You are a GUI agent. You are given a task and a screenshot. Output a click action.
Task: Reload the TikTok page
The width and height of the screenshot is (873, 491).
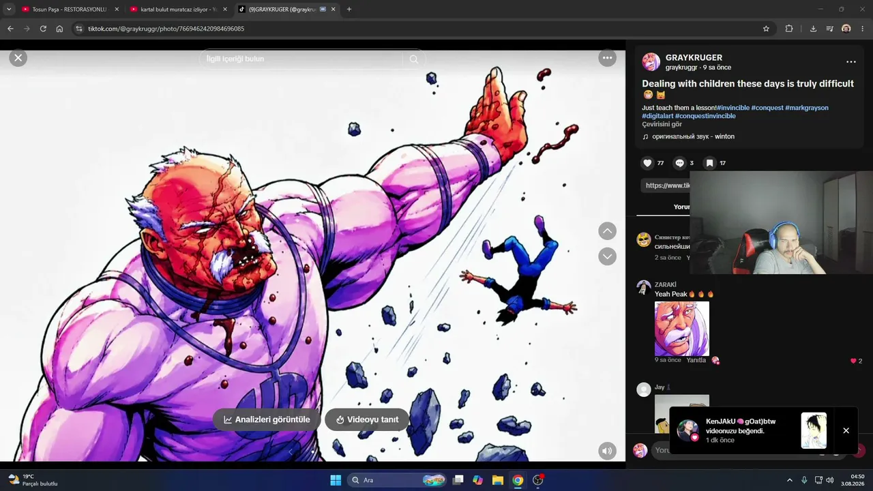[x=43, y=29]
